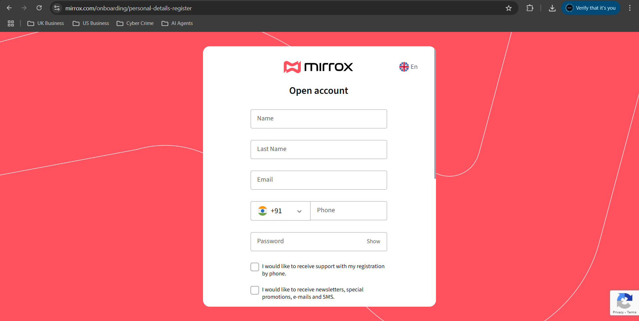Open the En language selector
639x321 pixels.
[408, 67]
